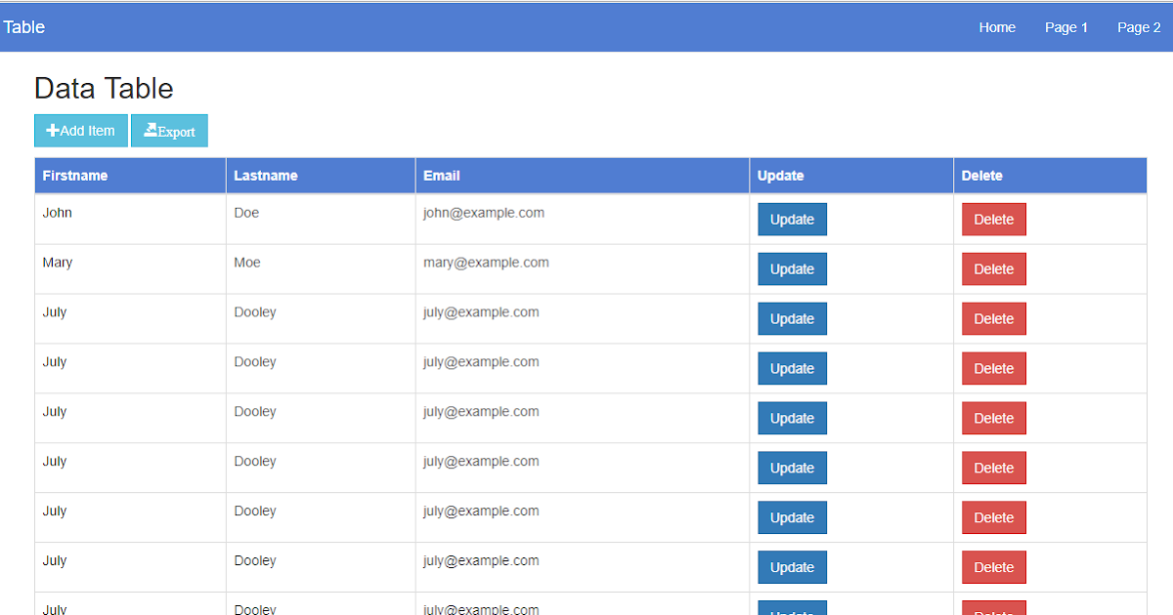1173x615 pixels.
Task: Click the Export button
Action: (x=169, y=130)
